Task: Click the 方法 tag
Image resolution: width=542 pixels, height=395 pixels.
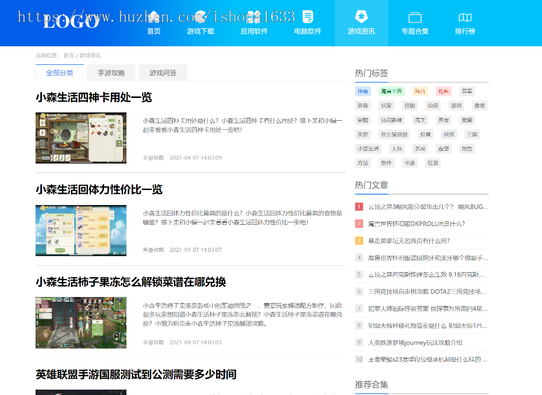Action: [x=363, y=163]
